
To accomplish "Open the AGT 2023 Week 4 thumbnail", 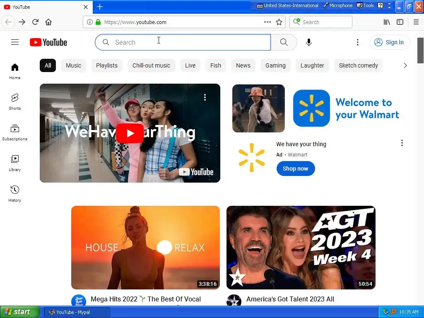I will coord(301,248).
